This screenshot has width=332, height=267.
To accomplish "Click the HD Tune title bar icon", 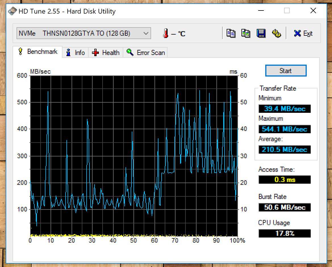I will 12,11.
